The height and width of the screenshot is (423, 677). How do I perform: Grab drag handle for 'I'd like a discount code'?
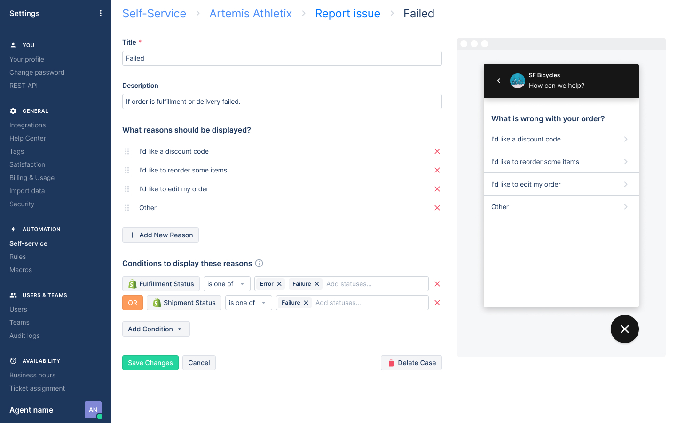point(127,151)
